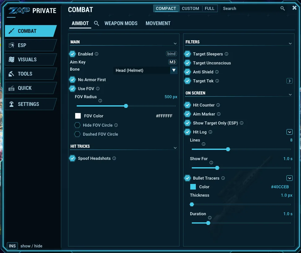Show info for Bullet Tracers
Image resolution: width=301 pixels, height=253 pixels.
[x=223, y=178]
